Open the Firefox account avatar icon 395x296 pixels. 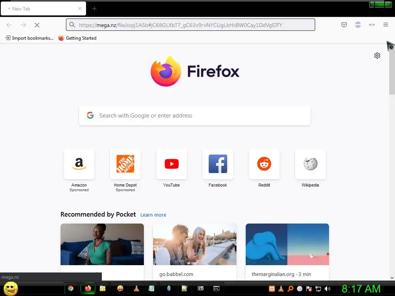pos(358,25)
